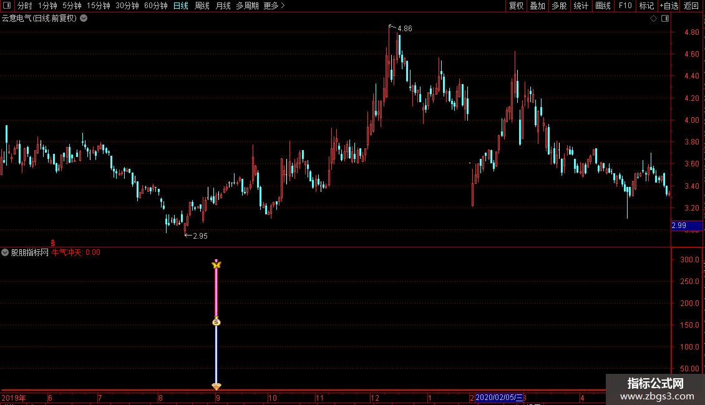Click the red S marker on main chart
The height and width of the screenshot is (405, 705).
click(x=53, y=243)
